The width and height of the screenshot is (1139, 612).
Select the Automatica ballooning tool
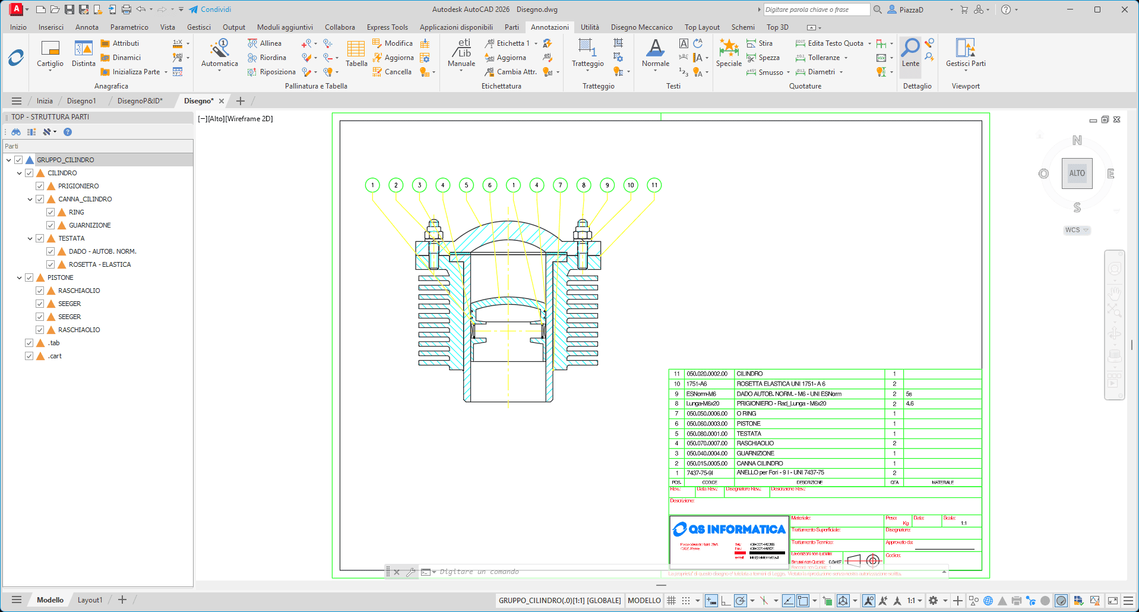pyautogui.click(x=219, y=49)
